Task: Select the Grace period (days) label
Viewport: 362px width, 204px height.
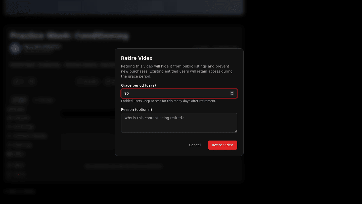Action: pyautogui.click(x=139, y=85)
